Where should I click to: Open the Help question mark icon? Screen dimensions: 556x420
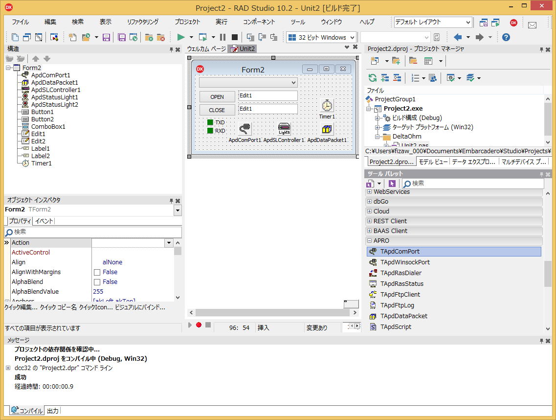pos(506,37)
